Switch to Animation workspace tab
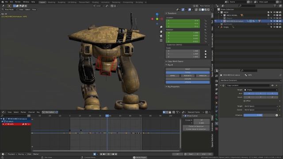283x159 pixels. tap(105, 2)
